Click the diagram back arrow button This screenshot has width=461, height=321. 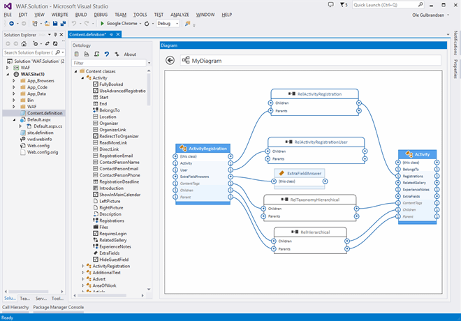click(170, 61)
